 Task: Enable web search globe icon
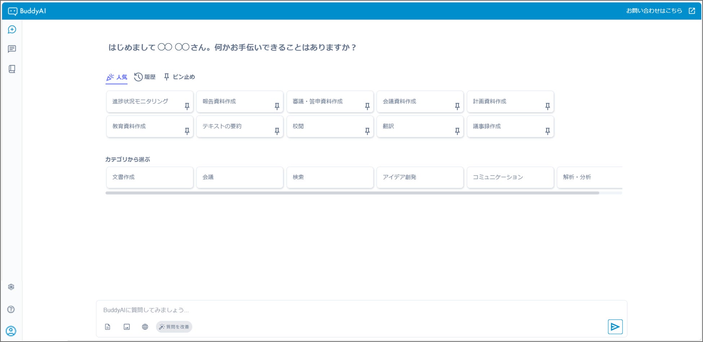[x=145, y=327]
